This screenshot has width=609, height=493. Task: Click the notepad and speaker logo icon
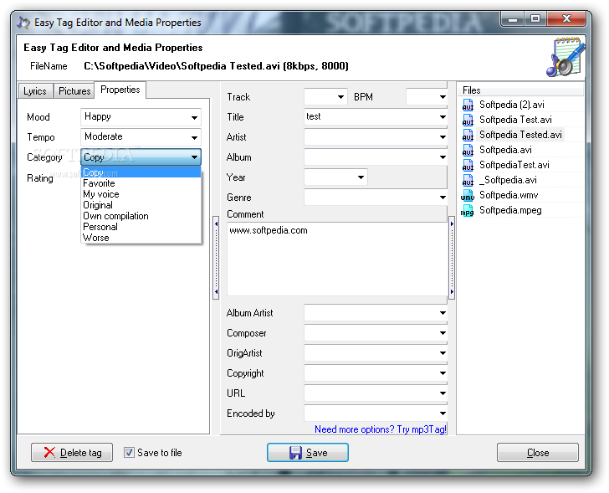click(x=565, y=57)
